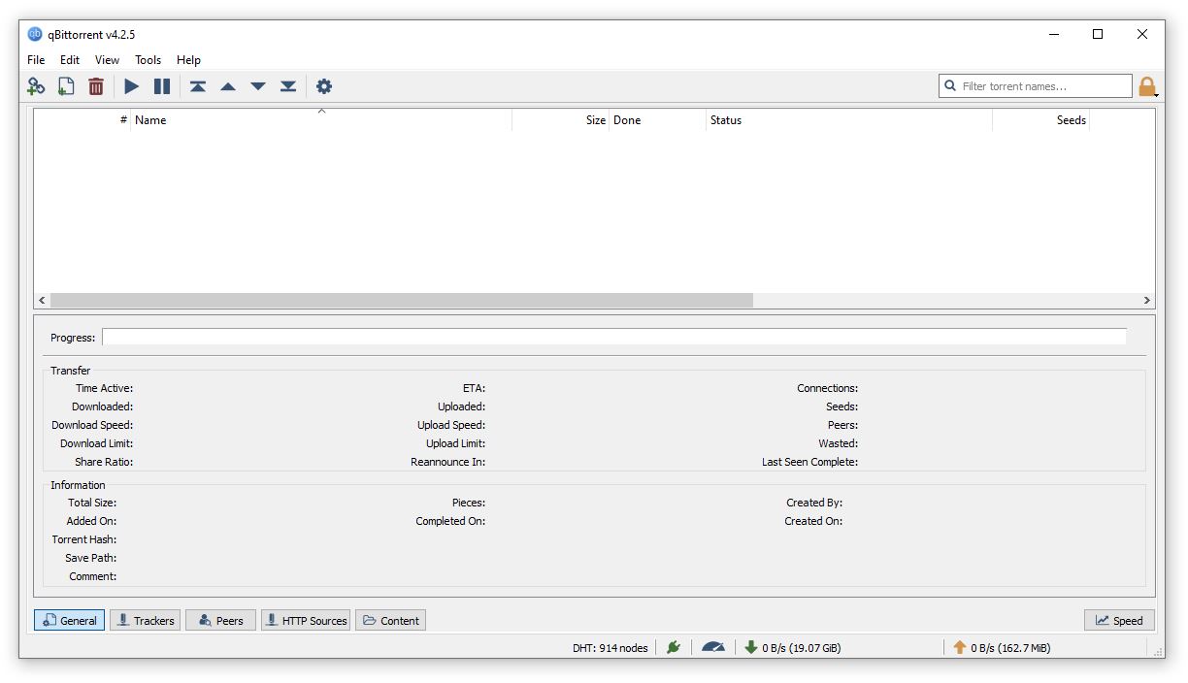1188x683 pixels.
Task: Show the Speed graph tab
Action: (x=1119, y=620)
